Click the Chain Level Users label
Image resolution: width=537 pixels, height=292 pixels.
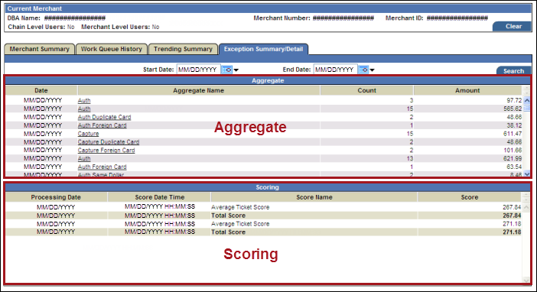36,27
